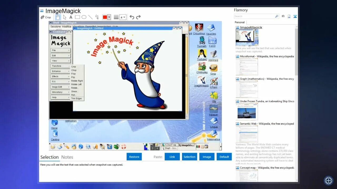Click the red color swatch
337x189 pixels.
point(105,17)
